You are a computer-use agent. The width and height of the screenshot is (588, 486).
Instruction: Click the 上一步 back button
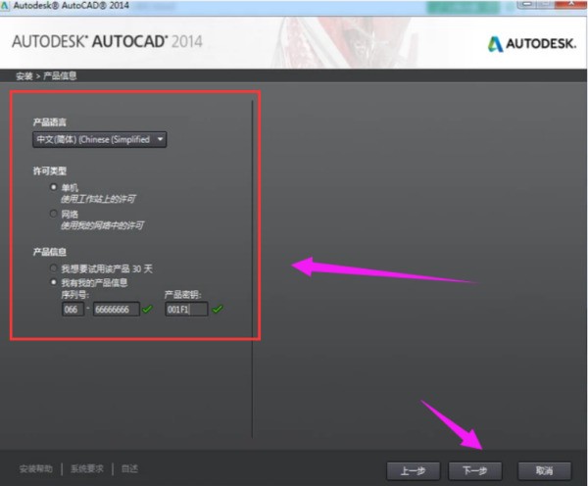[412, 468]
